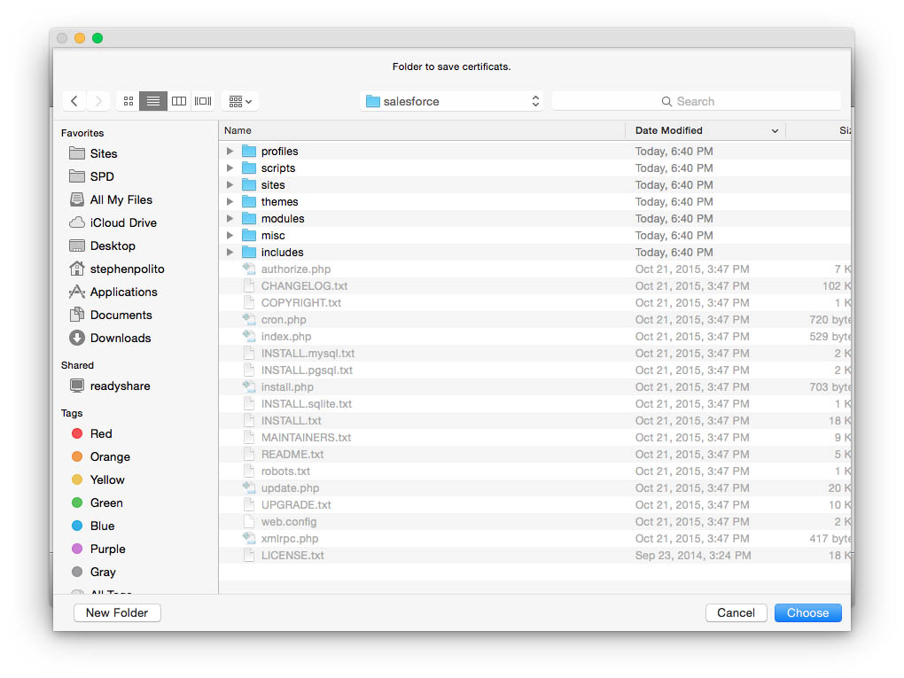Click the update.php file icon
904x678 pixels.
[249, 487]
